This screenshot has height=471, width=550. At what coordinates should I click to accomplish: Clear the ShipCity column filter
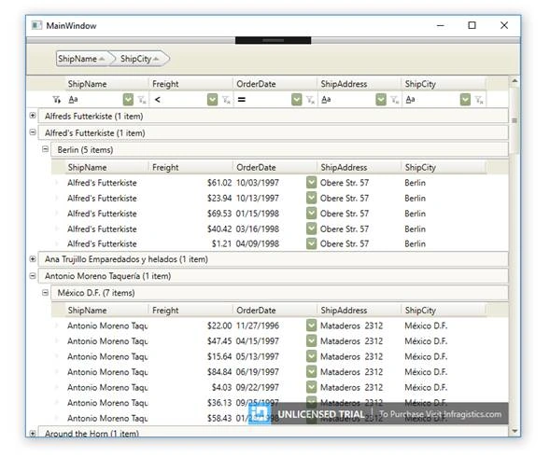click(x=479, y=100)
